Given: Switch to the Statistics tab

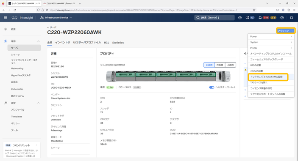Looking at the screenshot, I should point(118,43).
